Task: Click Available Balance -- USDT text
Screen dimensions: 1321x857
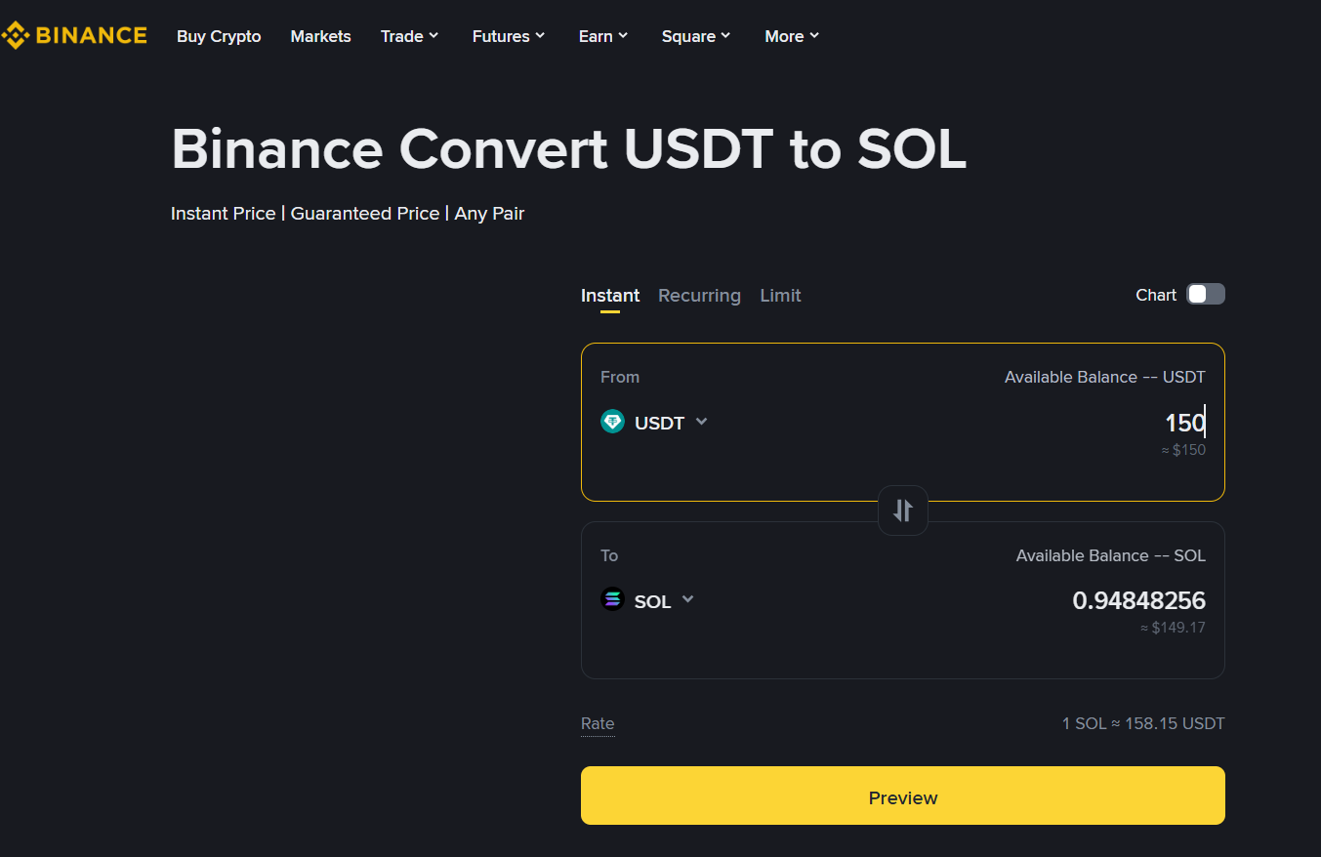Action: coord(1105,377)
